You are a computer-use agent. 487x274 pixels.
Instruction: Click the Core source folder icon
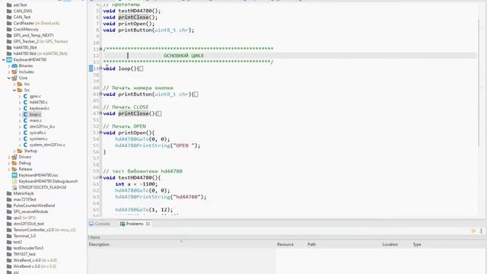(x=14, y=78)
